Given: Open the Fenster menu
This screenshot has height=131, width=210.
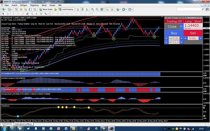Looking at the screenshot, I should pyautogui.click(x=52, y=5).
